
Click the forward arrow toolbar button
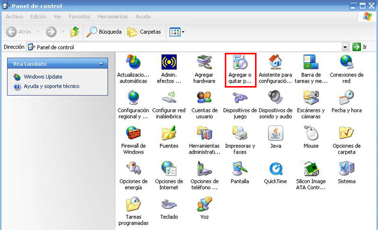pyautogui.click(x=51, y=32)
